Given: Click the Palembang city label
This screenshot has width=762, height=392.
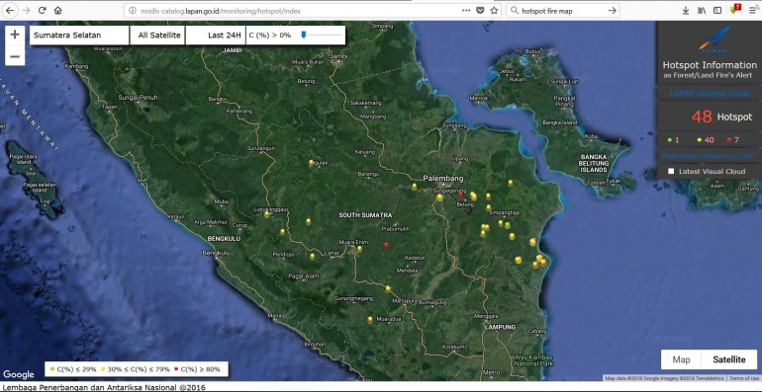Looking at the screenshot, I should pos(443,178).
